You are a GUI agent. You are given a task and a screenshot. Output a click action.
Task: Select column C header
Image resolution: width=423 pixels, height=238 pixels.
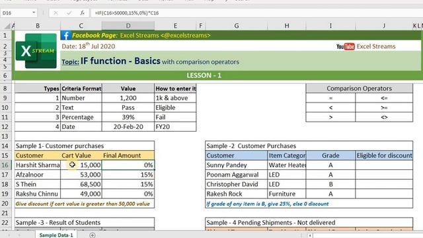[81, 26]
